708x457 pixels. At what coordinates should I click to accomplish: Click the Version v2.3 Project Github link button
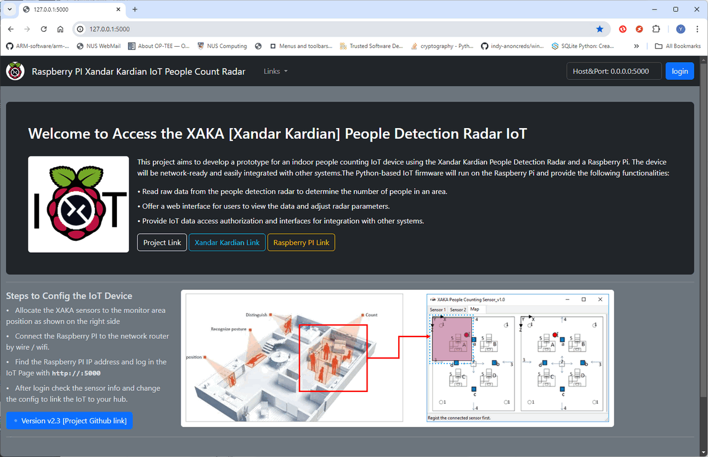tap(70, 420)
